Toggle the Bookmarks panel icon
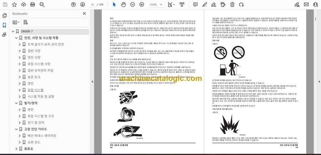The width and height of the screenshot is (321, 155). click(x=5, y=25)
